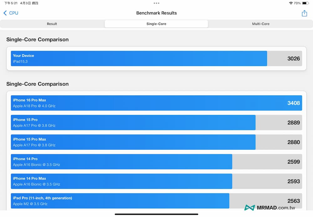This screenshot has width=313, height=217.
Task: Click the MRMAD watermark logo
Action: (x=249, y=208)
